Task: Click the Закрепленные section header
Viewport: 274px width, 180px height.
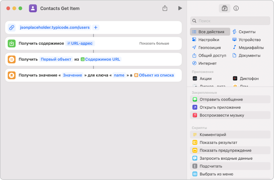Action: tap(204, 93)
